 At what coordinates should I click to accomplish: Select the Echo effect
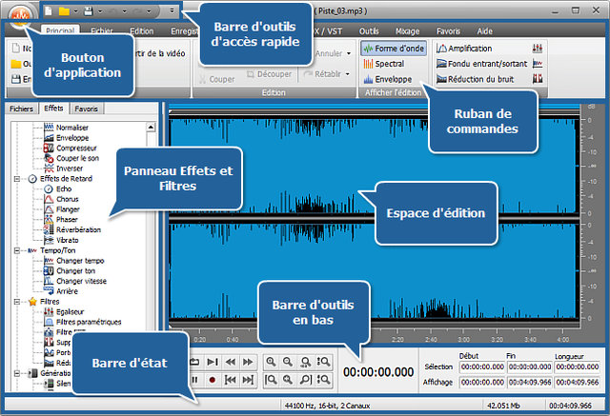[58, 188]
